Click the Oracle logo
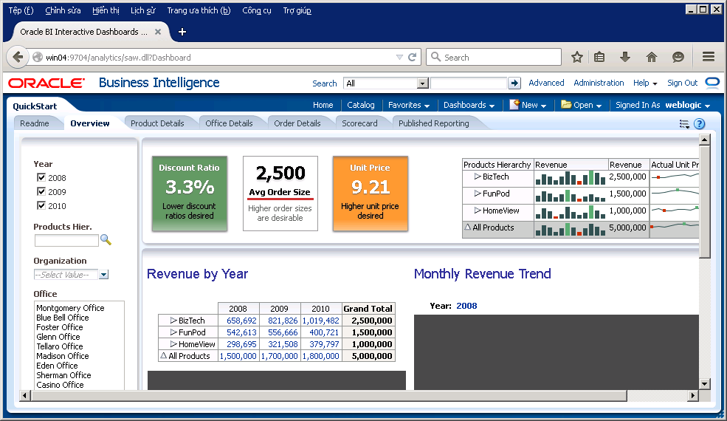Screen dimensions: 727x421 pyautogui.click(x=46, y=83)
